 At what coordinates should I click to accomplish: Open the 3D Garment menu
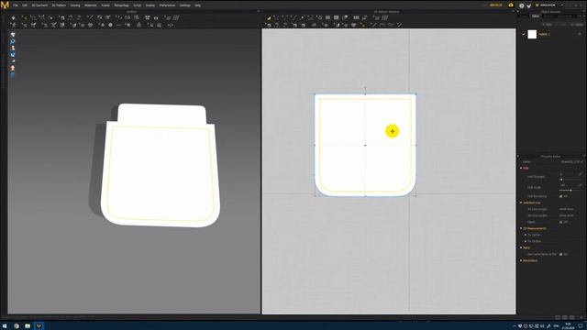(x=39, y=5)
